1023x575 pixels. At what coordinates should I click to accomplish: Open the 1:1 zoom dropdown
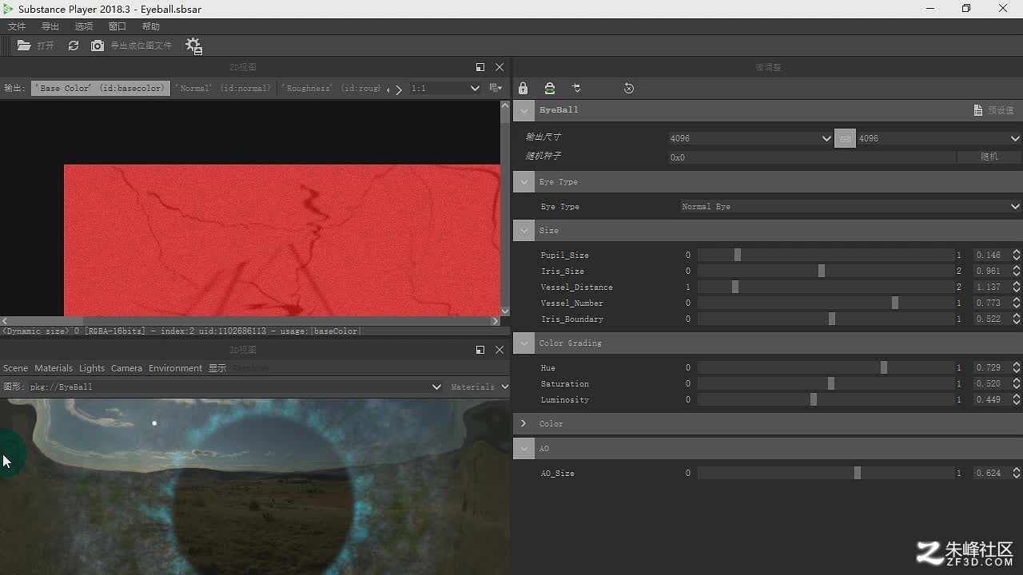click(445, 88)
